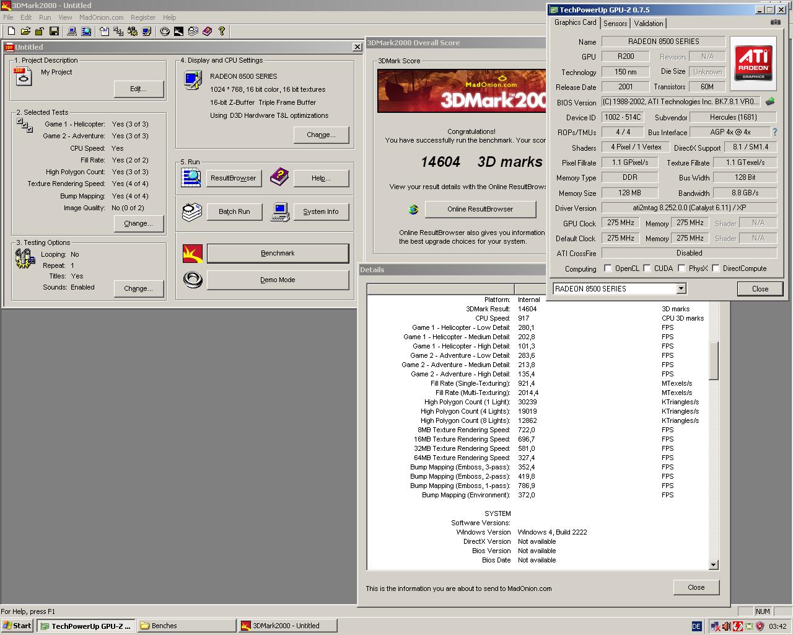Enable the CUDA checkbox
Image resolution: width=793 pixels, height=635 pixels.
click(x=647, y=269)
